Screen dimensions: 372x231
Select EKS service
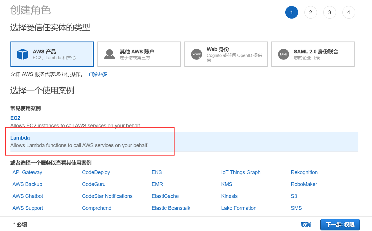157,172
